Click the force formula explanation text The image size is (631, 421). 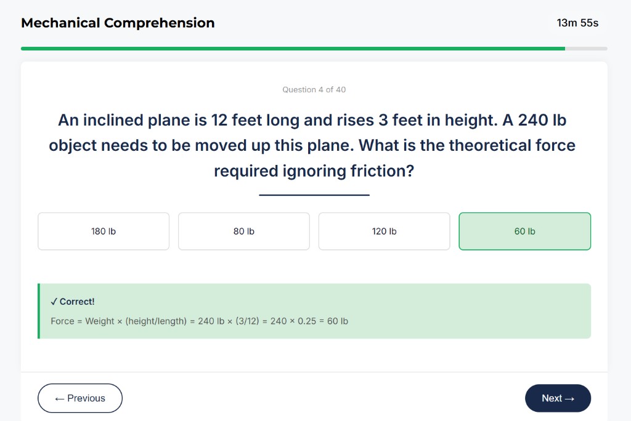click(x=199, y=321)
